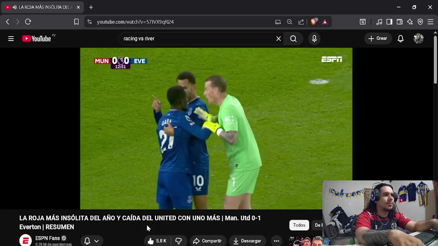Viewport: 438px width, 246px height.
Task: Dislike the video with thumbs down
Action: [178, 241]
